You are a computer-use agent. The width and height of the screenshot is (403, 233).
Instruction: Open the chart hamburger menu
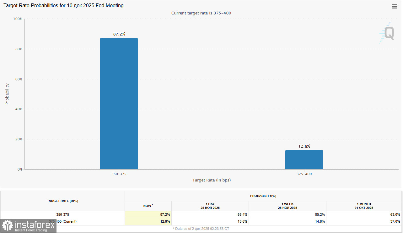tap(394, 7)
